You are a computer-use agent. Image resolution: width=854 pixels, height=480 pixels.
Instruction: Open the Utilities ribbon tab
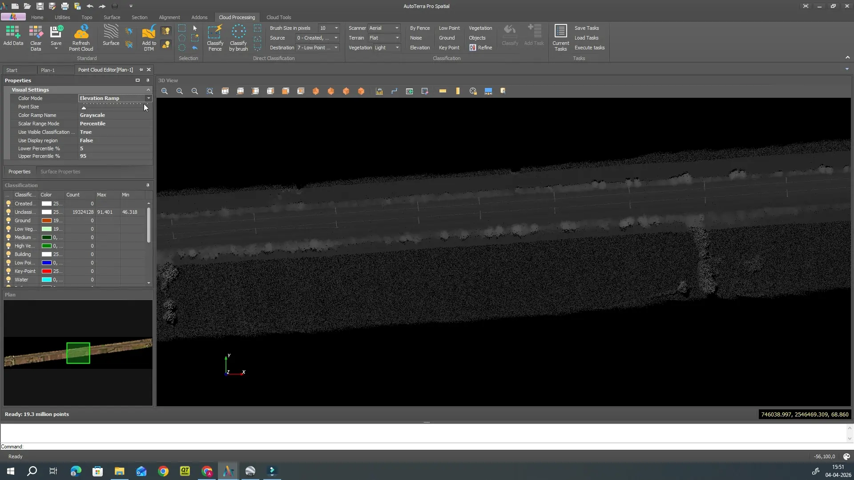click(x=62, y=17)
